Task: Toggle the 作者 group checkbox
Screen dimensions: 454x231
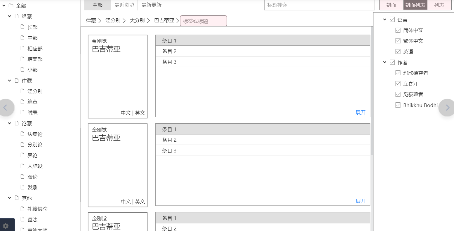Action: 392,62
